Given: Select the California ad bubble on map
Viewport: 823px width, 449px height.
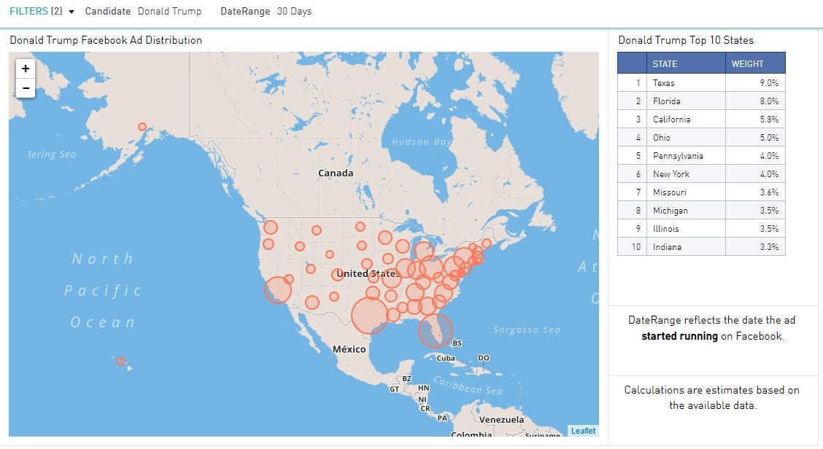Looking at the screenshot, I should [x=277, y=290].
